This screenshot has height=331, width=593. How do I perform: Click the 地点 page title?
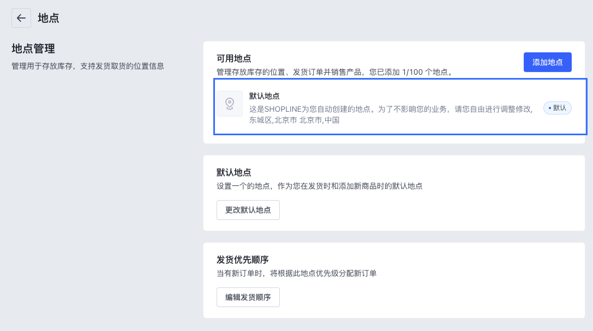[x=49, y=18]
